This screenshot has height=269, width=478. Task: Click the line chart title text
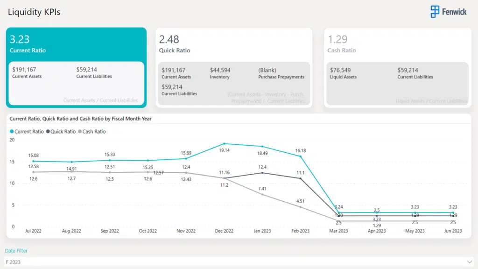pos(80,119)
